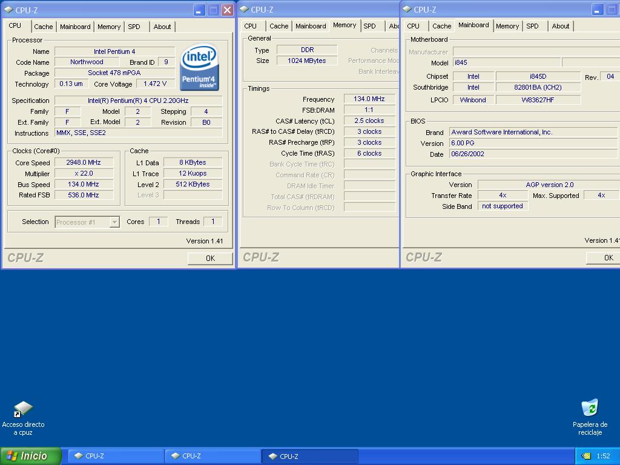Click the Multiplier value x 22.0
620x465 pixels.
point(84,173)
